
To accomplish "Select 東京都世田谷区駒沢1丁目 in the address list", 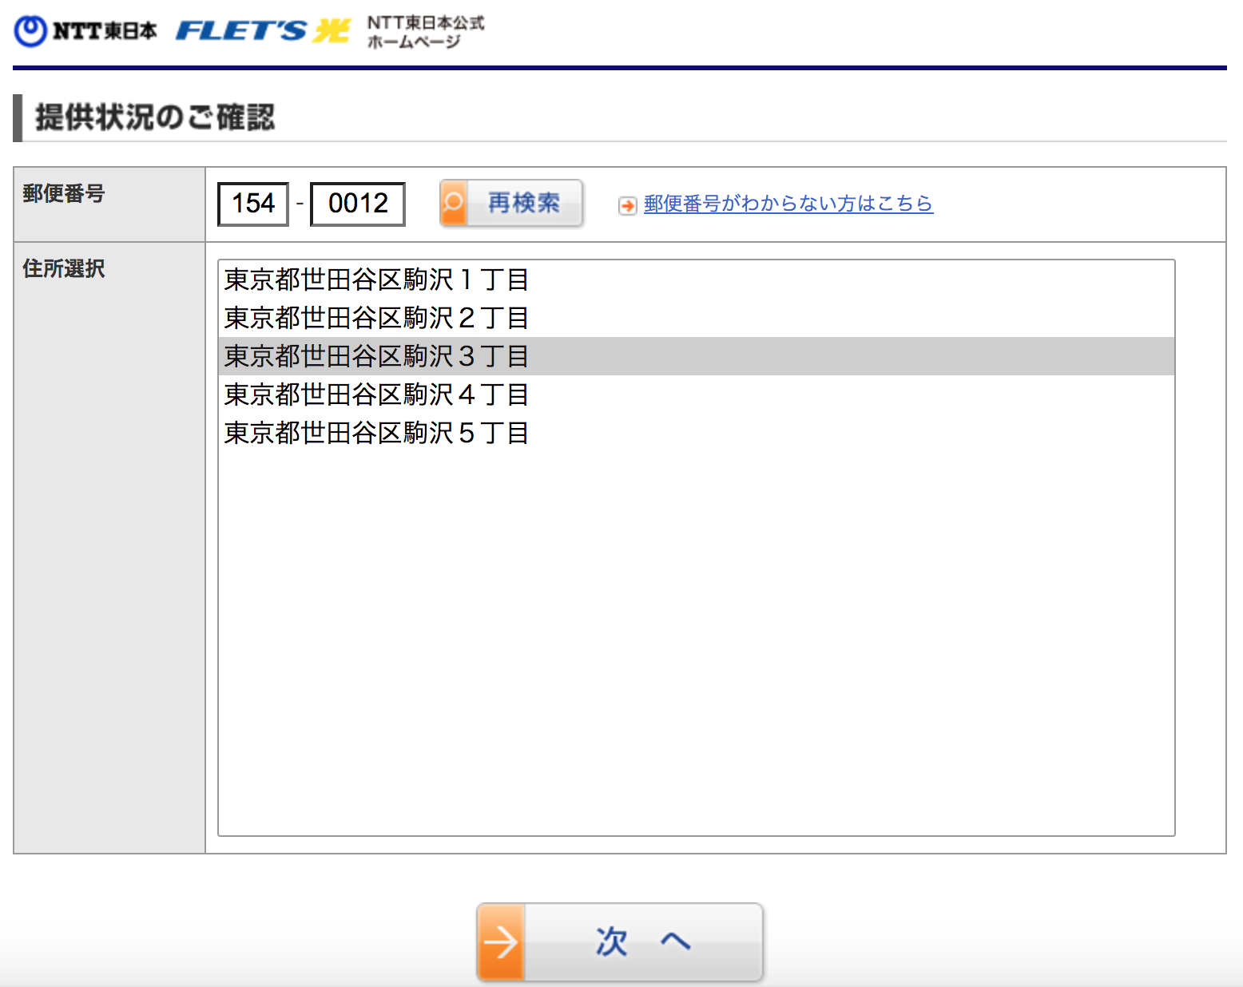I will coord(376,279).
